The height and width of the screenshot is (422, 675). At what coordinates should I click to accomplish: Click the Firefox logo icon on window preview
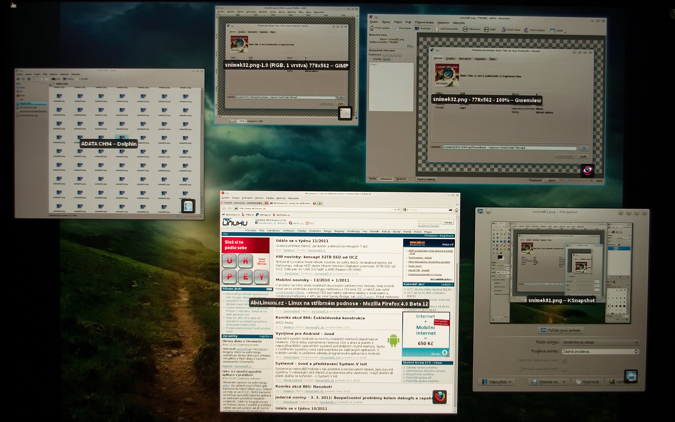click(439, 397)
